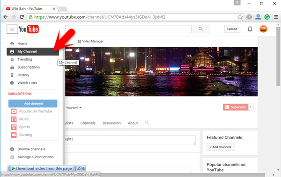Viewport: 281px width, 177px height.
Task: Close the download video bar
Action: point(83,168)
